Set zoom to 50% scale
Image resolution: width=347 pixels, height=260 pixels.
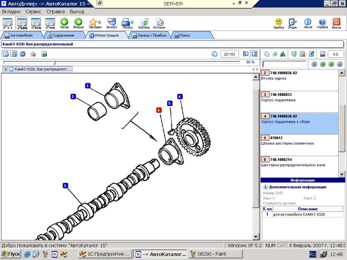[22, 24]
